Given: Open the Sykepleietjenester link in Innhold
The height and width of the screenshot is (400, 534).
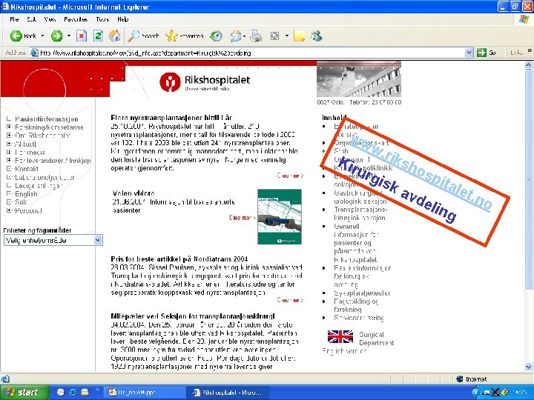Looking at the screenshot, I should click(362, 293).
